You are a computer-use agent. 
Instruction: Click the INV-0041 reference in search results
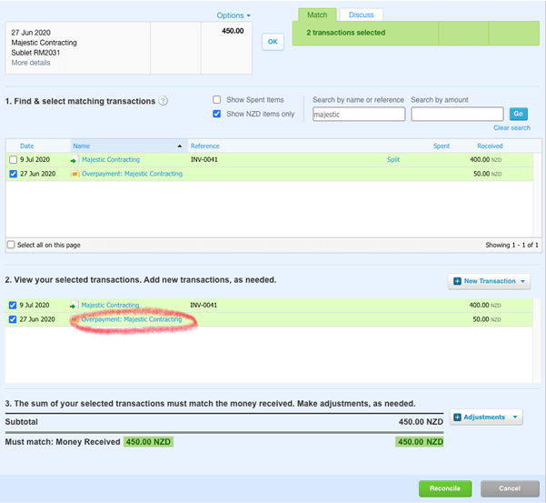204,160
